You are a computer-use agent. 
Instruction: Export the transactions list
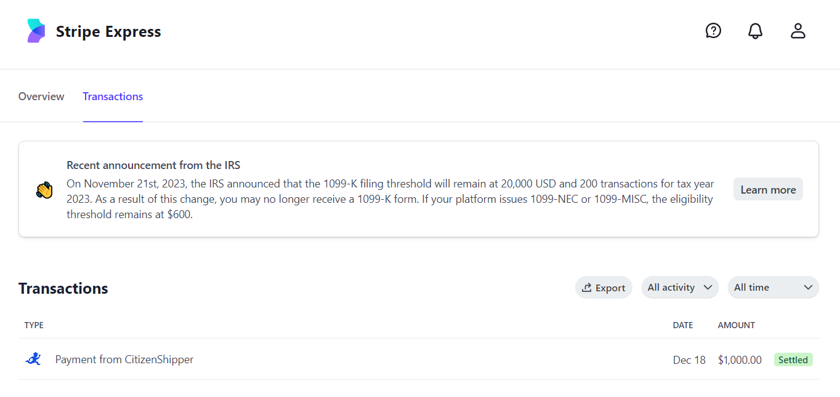point(604,288)
